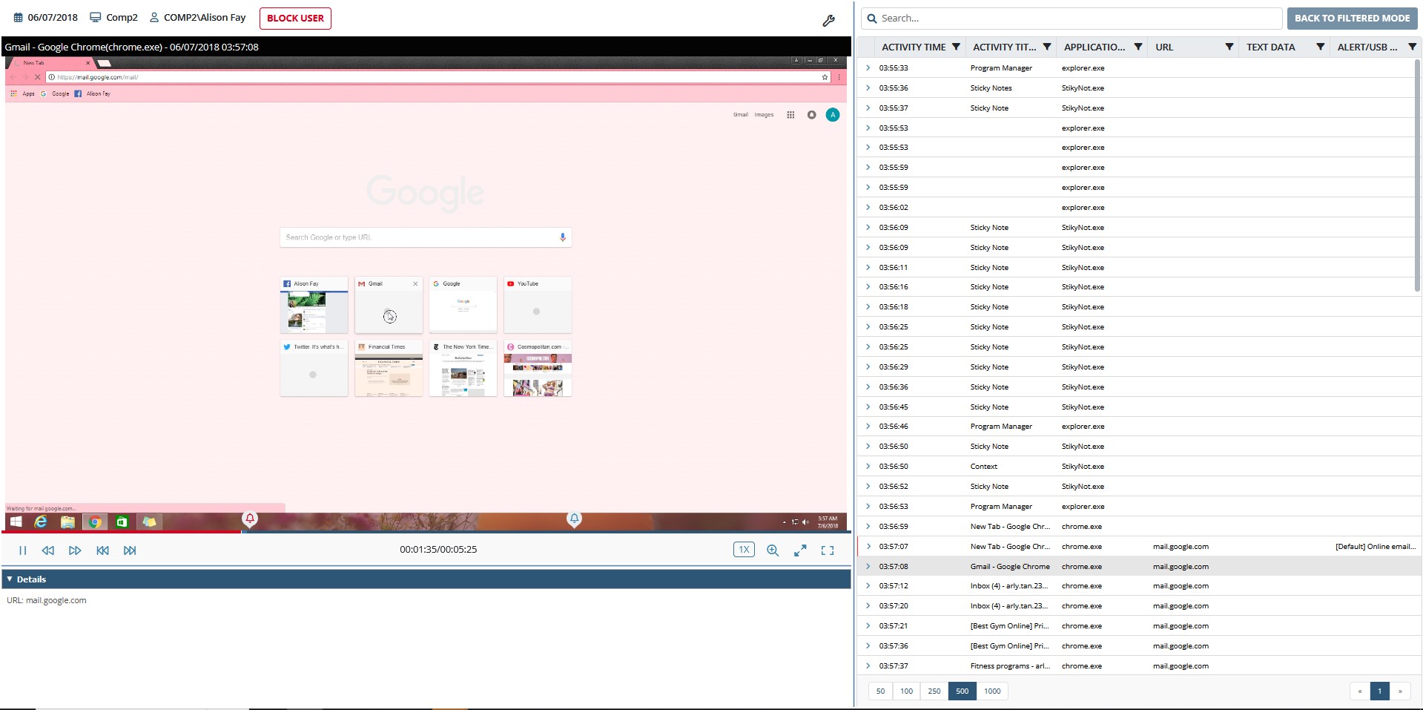Open YouTube tile in recorded browser
This screenshot has width=1423, height=710.
538,305
